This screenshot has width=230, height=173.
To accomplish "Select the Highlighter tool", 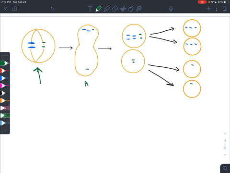I will pos(107,9).
